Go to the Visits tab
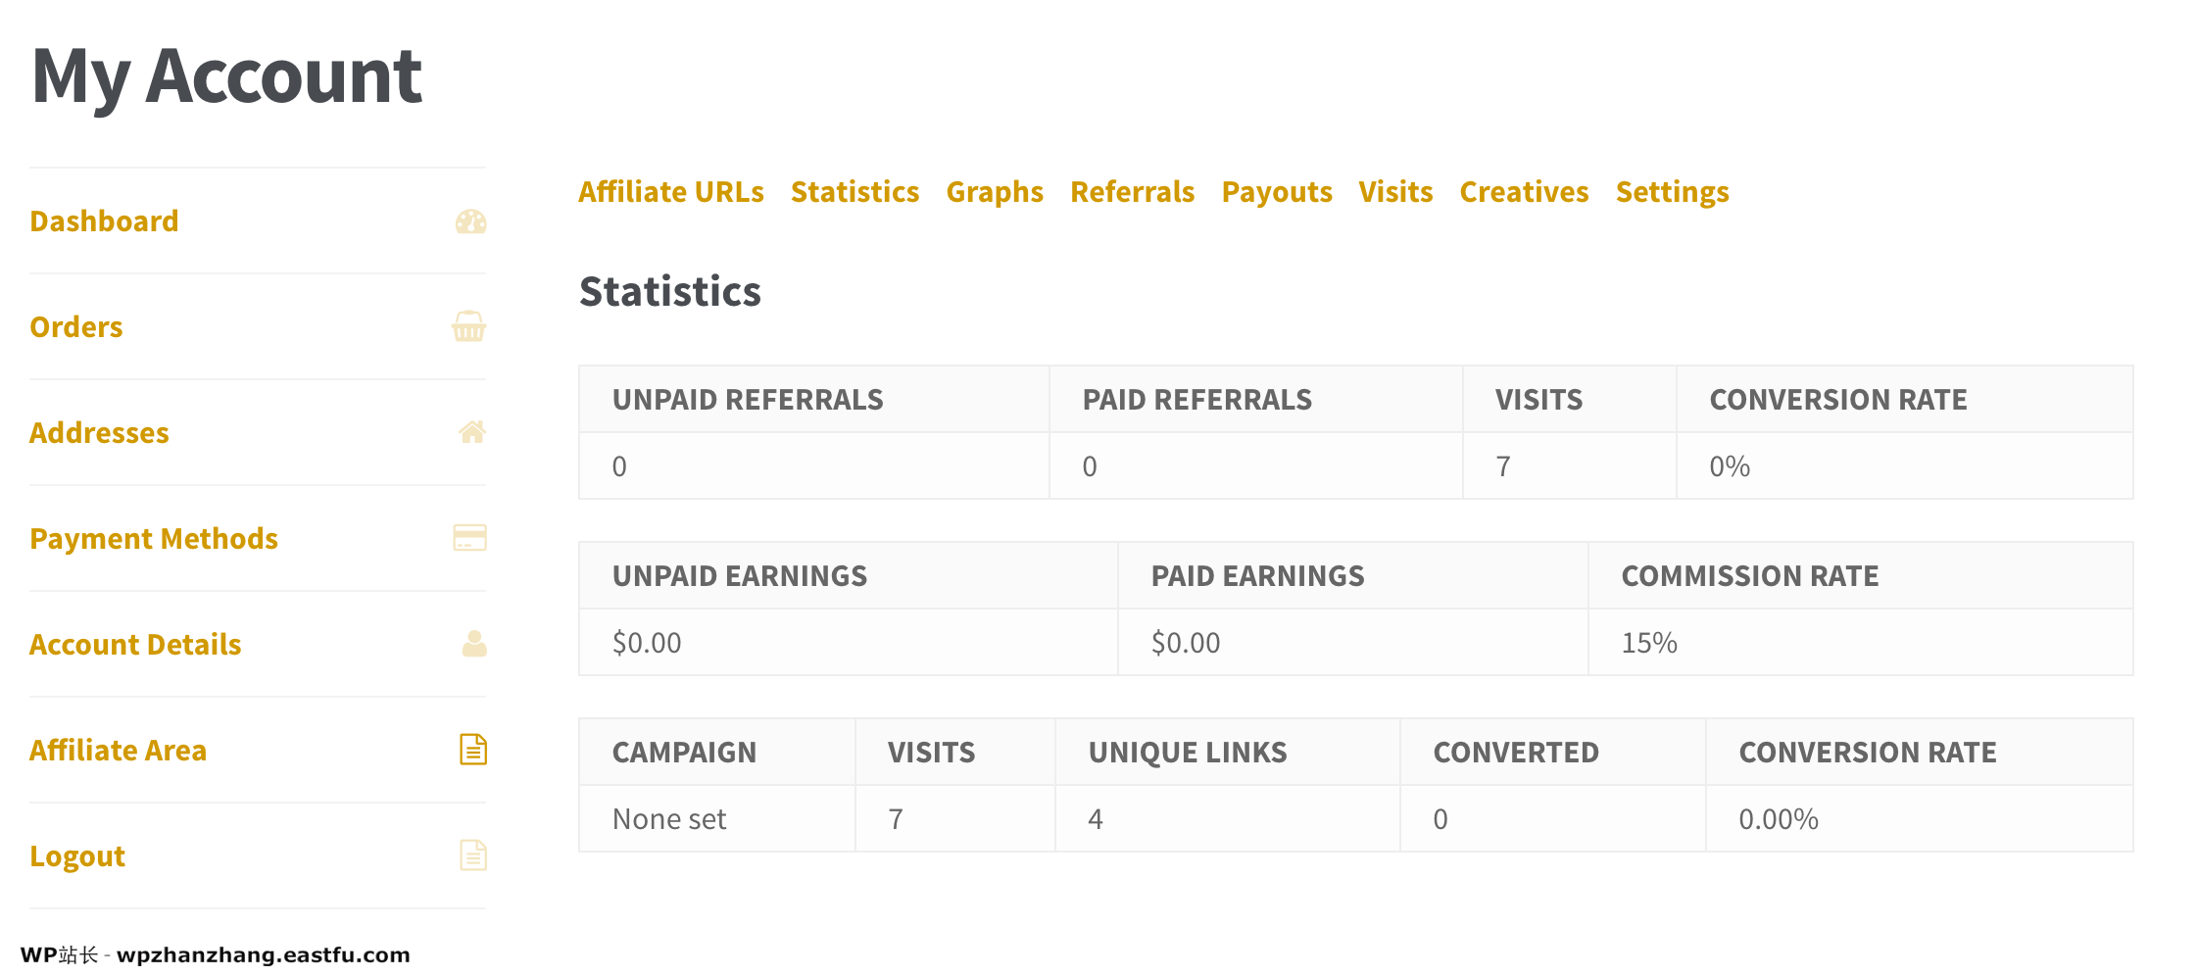Image resolution: width=2197 pixels, height=976 pixels. [1394, 192]
